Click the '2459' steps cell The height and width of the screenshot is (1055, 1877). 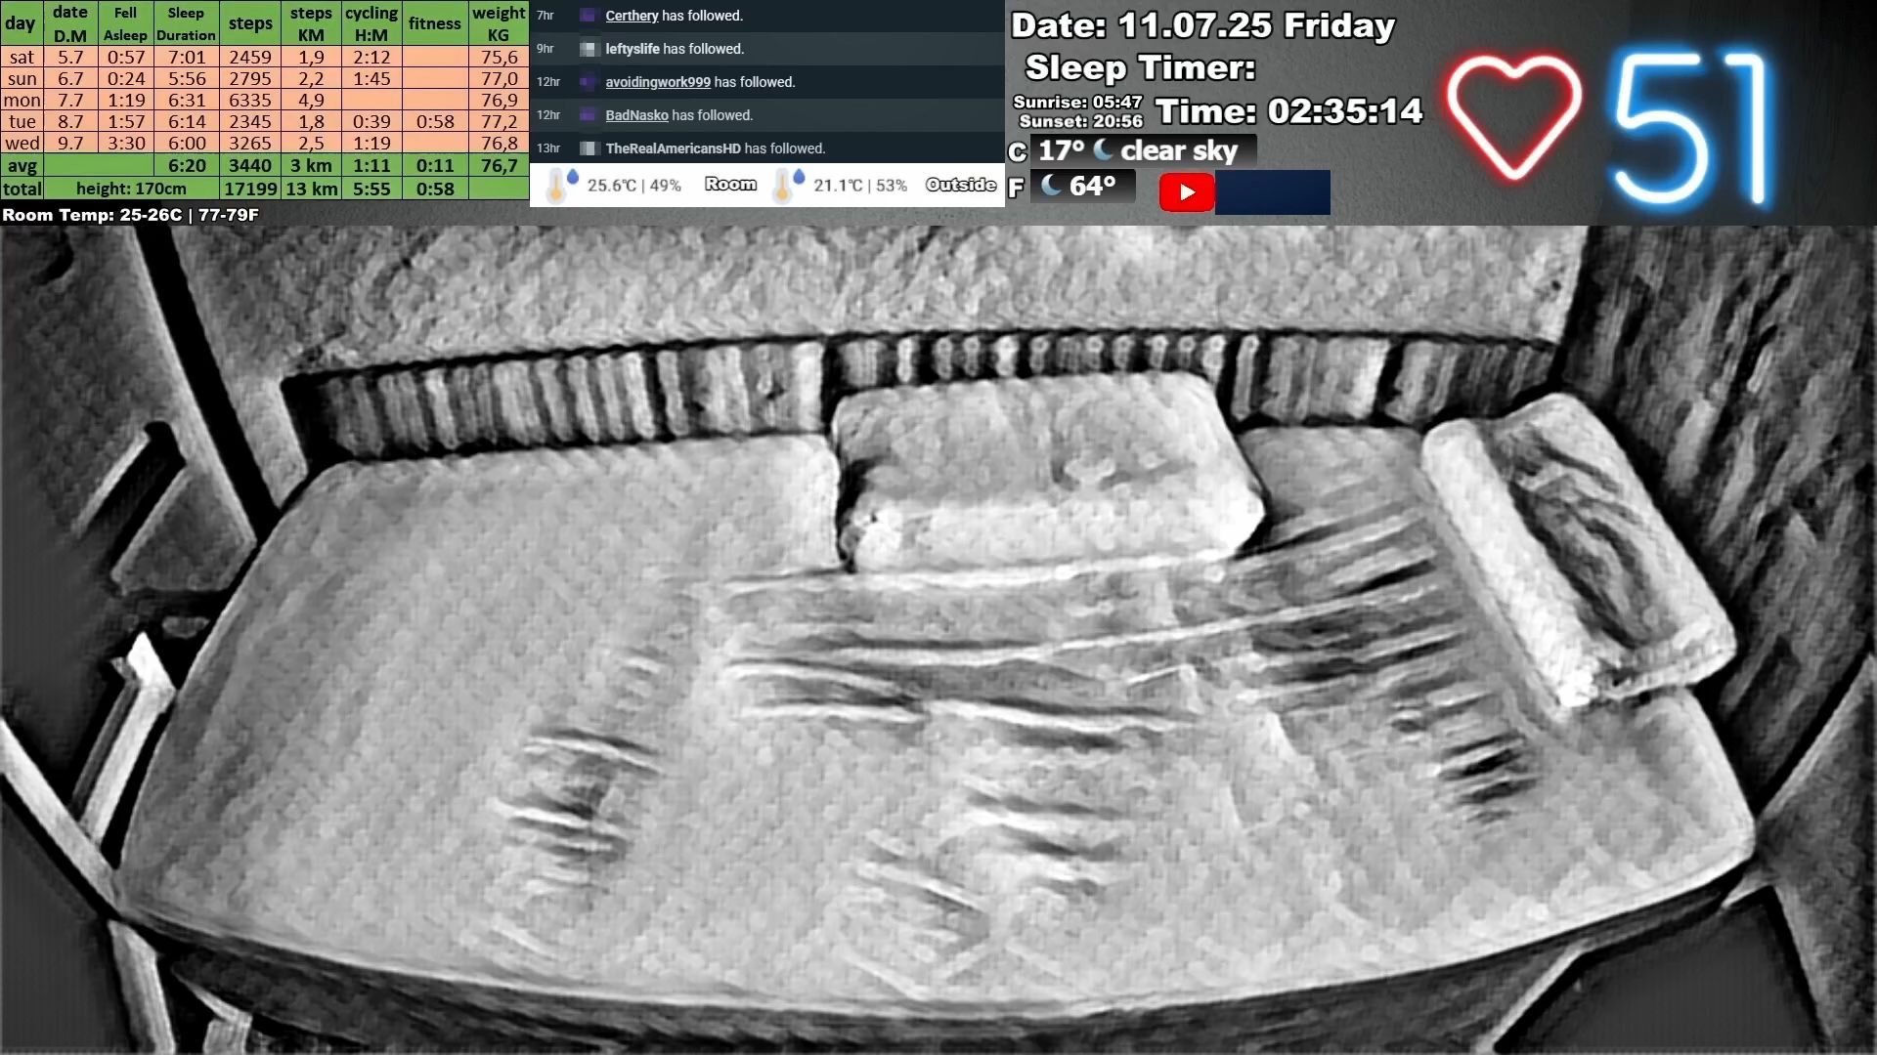[250, 57]
